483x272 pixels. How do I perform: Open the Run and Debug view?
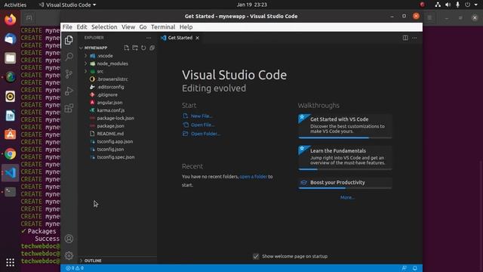click(69, 91)
